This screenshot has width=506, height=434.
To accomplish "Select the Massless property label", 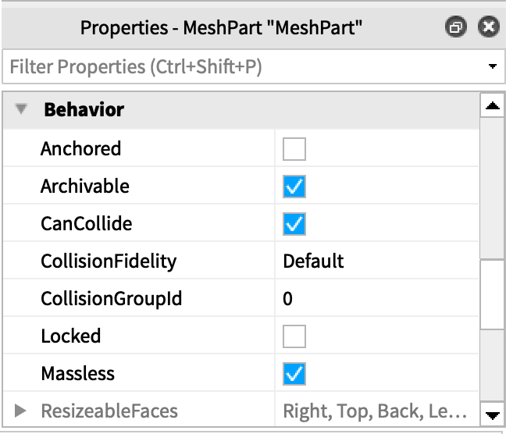I will [x=77, y=374].
